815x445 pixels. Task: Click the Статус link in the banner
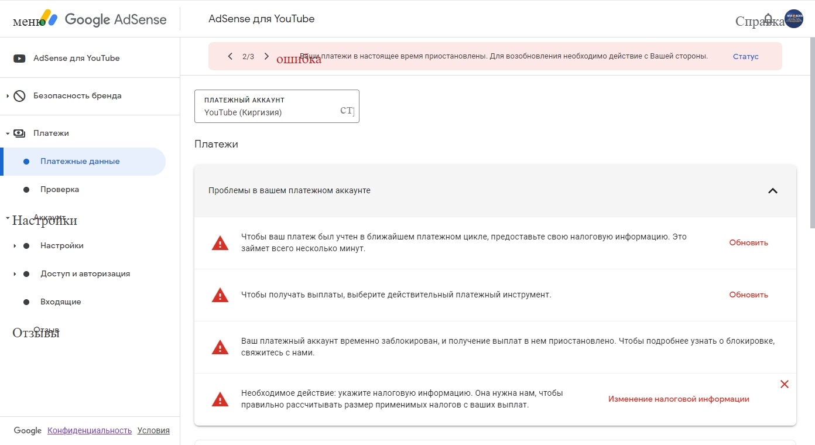pos(745,56)
